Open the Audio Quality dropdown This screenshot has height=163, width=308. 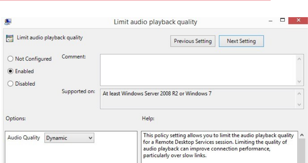click(69, 138)
